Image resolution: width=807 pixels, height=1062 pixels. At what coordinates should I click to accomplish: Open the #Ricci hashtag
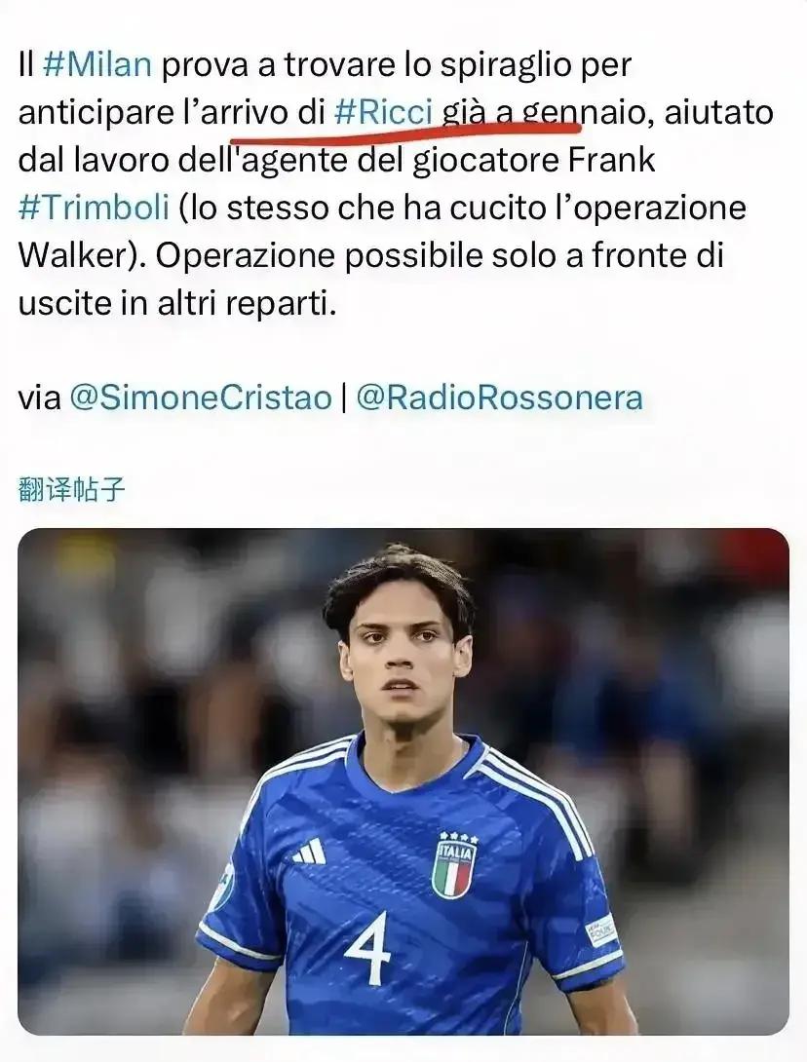pos(383,112)
